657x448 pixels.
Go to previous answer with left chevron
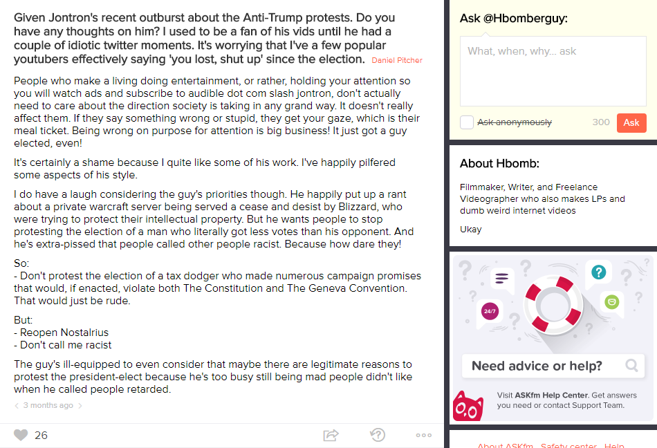[x=17, y=405]
